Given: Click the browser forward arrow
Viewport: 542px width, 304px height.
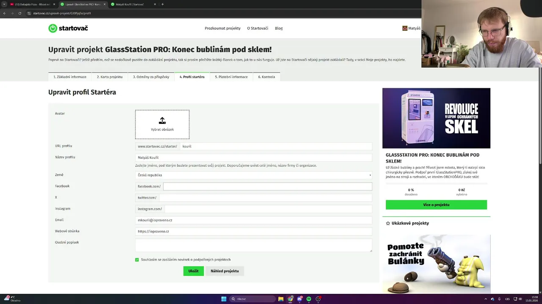Looking at the screenshot, I should pyautogui.click(x=12, y=13).
